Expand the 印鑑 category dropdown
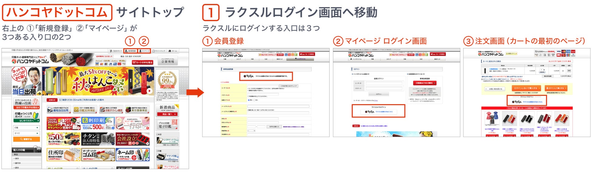592x172 pixels. 27,128
